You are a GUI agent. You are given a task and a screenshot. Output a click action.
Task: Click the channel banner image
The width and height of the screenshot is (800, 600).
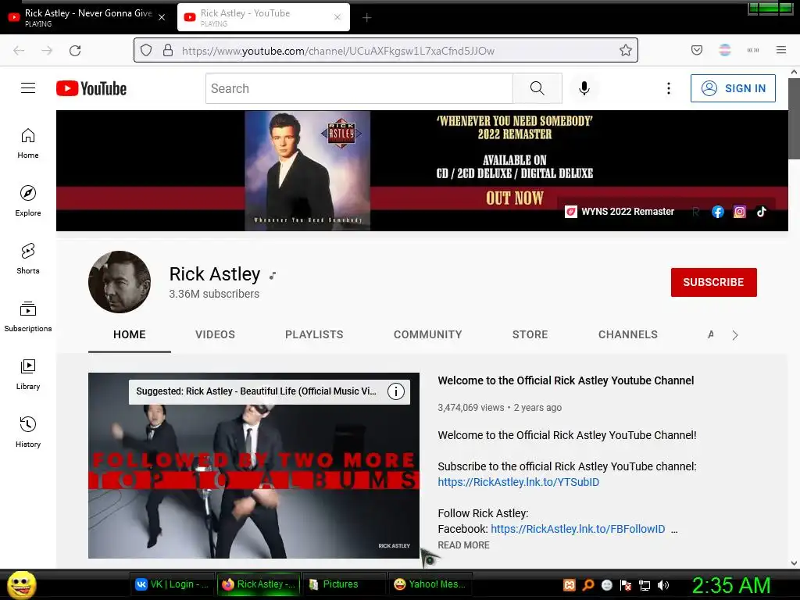click(x=422, y=170)
